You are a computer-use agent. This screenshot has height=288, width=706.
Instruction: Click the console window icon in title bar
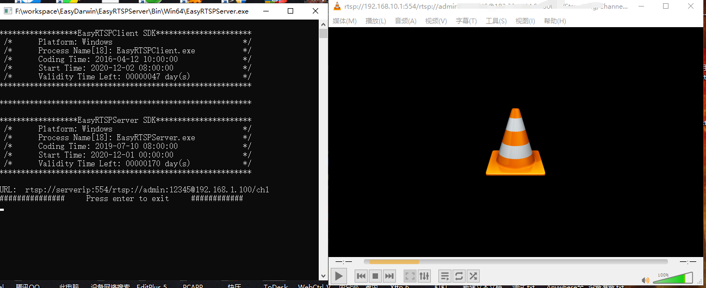coord(8,11)
